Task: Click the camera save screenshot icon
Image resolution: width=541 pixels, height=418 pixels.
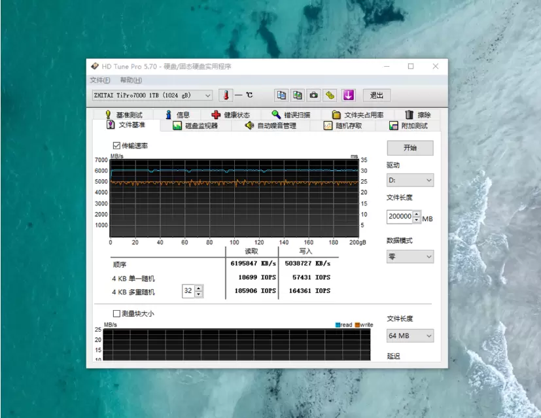Action: point(314,96)
